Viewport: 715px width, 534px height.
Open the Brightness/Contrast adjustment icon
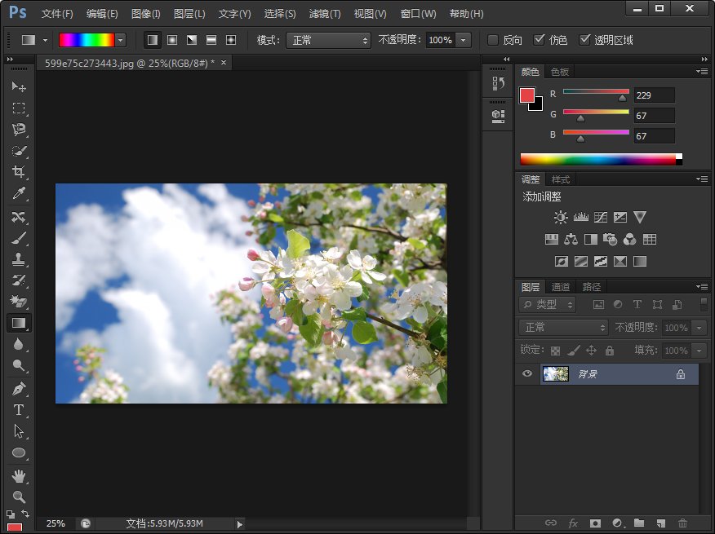pos(561,217)
